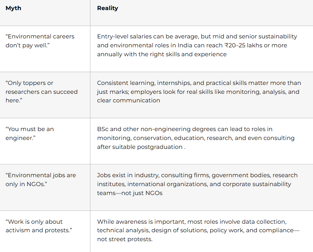The height and width of the screenshot is (252, 313).
Task: Click the myth cell about only toppers or researchers succeeding
Action: pyautogui.click(x=41, y=91)
